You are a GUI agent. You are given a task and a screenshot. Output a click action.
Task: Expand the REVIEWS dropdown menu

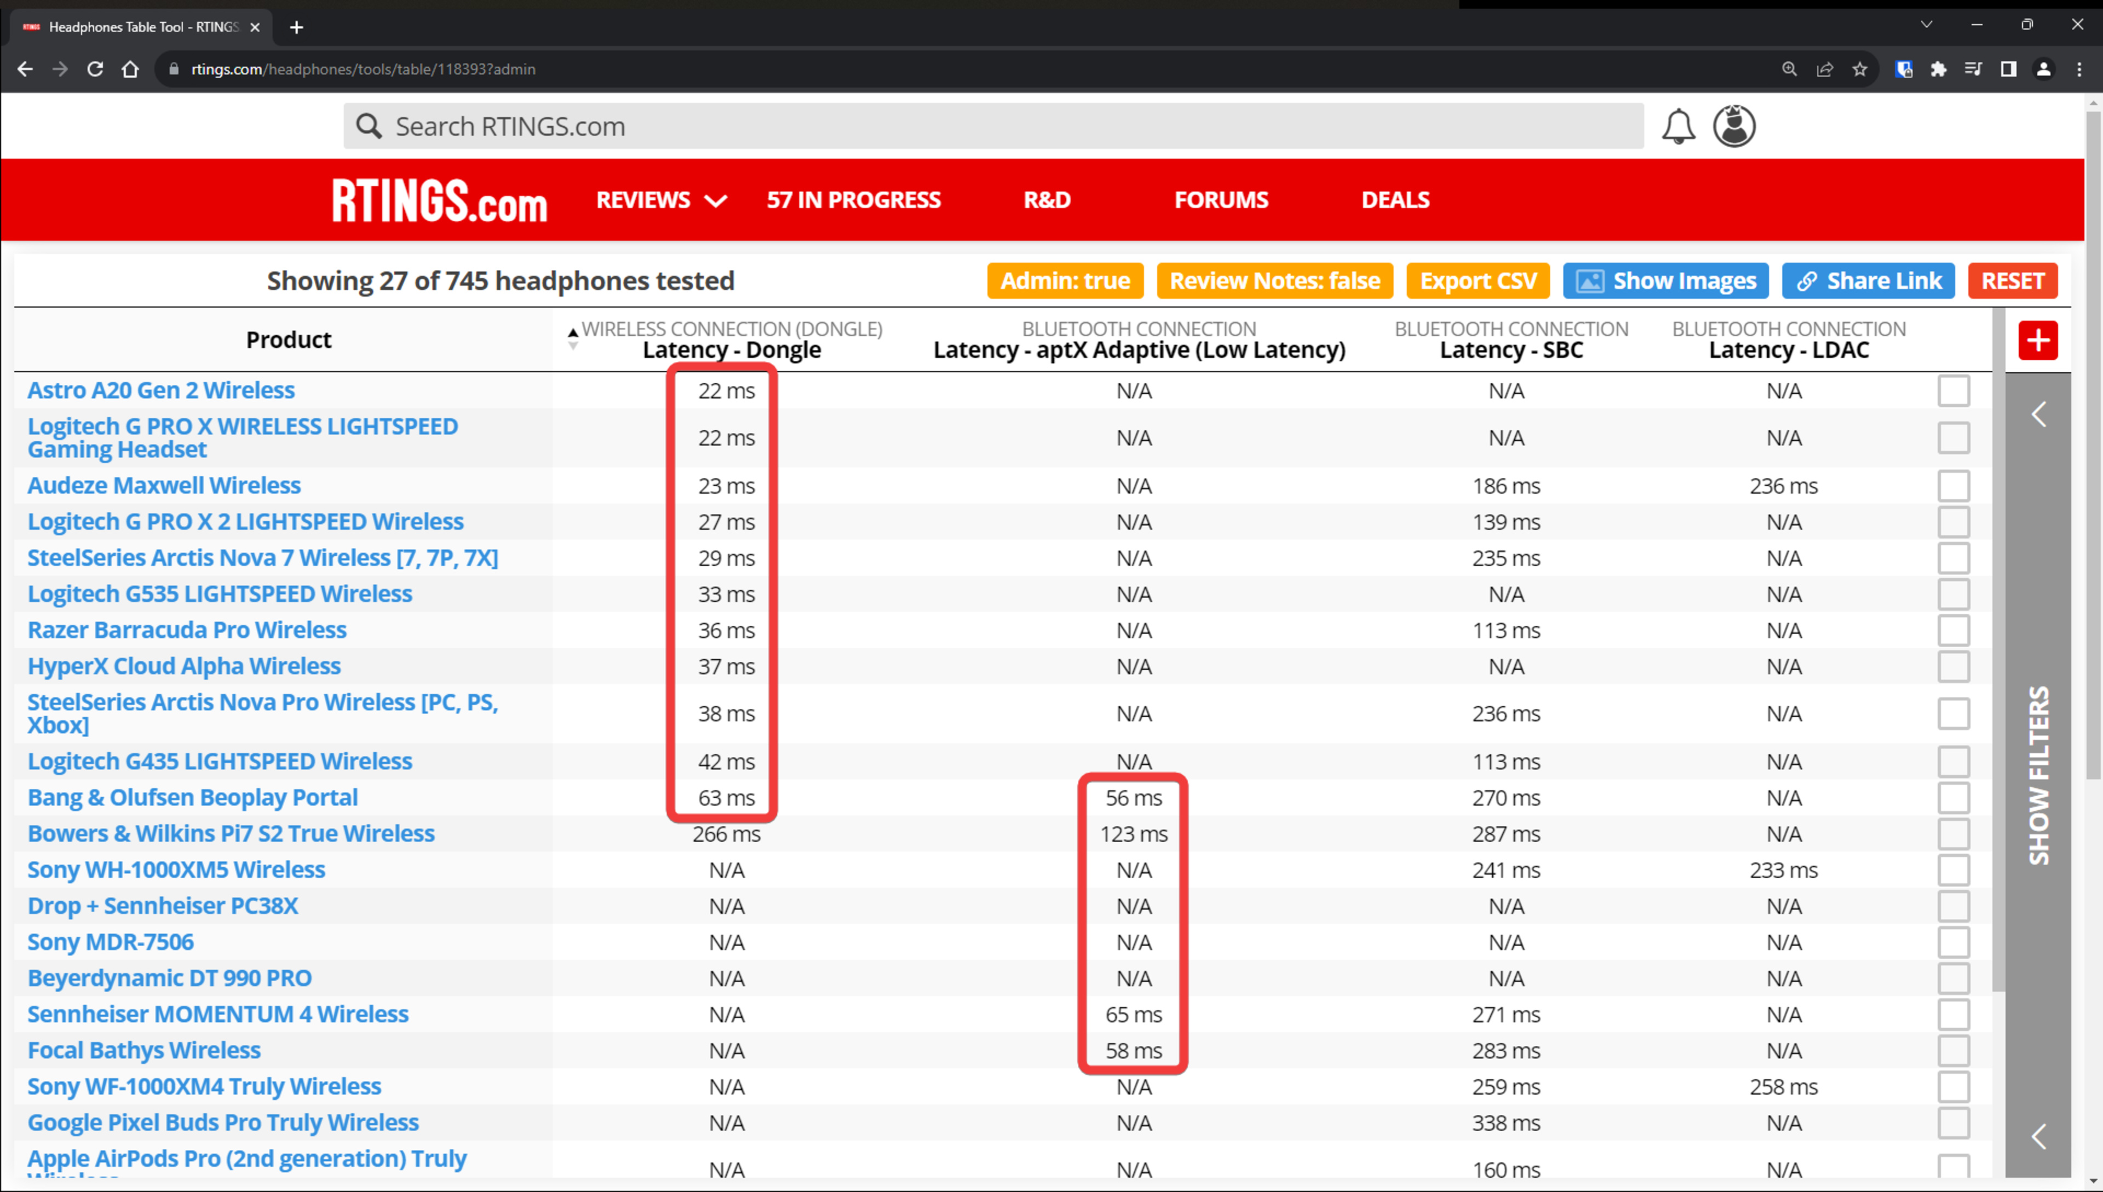[660, 200]
